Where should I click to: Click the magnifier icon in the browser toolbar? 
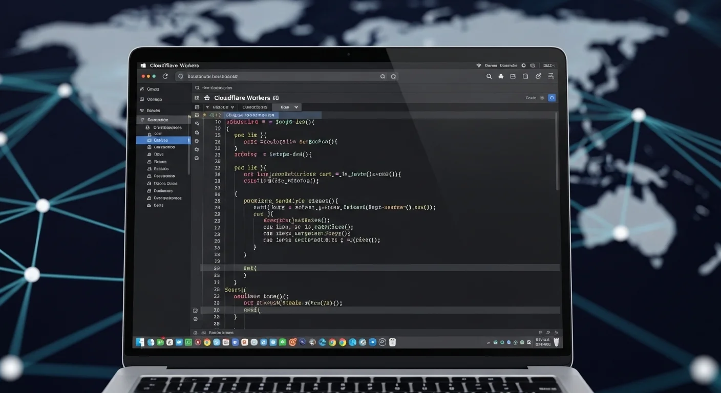coord(489,76)
